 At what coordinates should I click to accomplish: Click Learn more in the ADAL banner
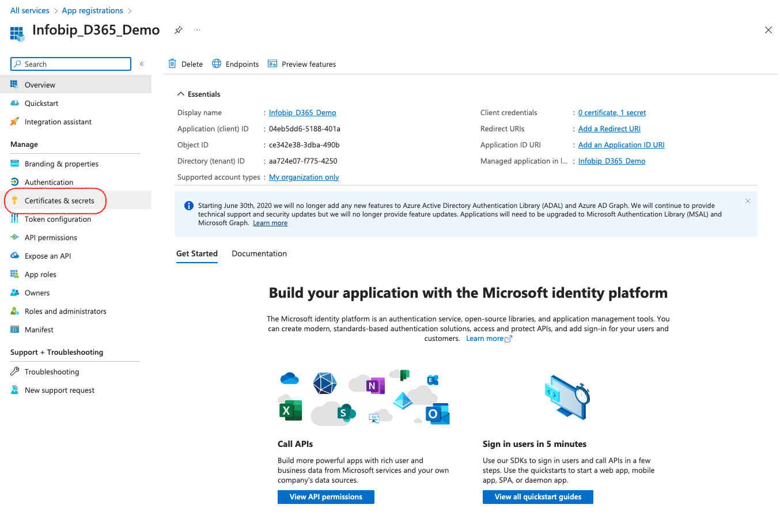point(270,223)
